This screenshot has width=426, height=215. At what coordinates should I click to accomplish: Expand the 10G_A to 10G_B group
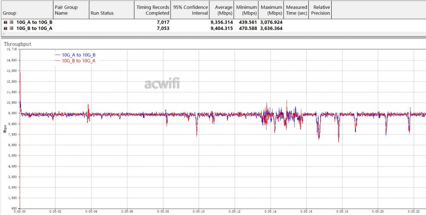tap(11, 22)
